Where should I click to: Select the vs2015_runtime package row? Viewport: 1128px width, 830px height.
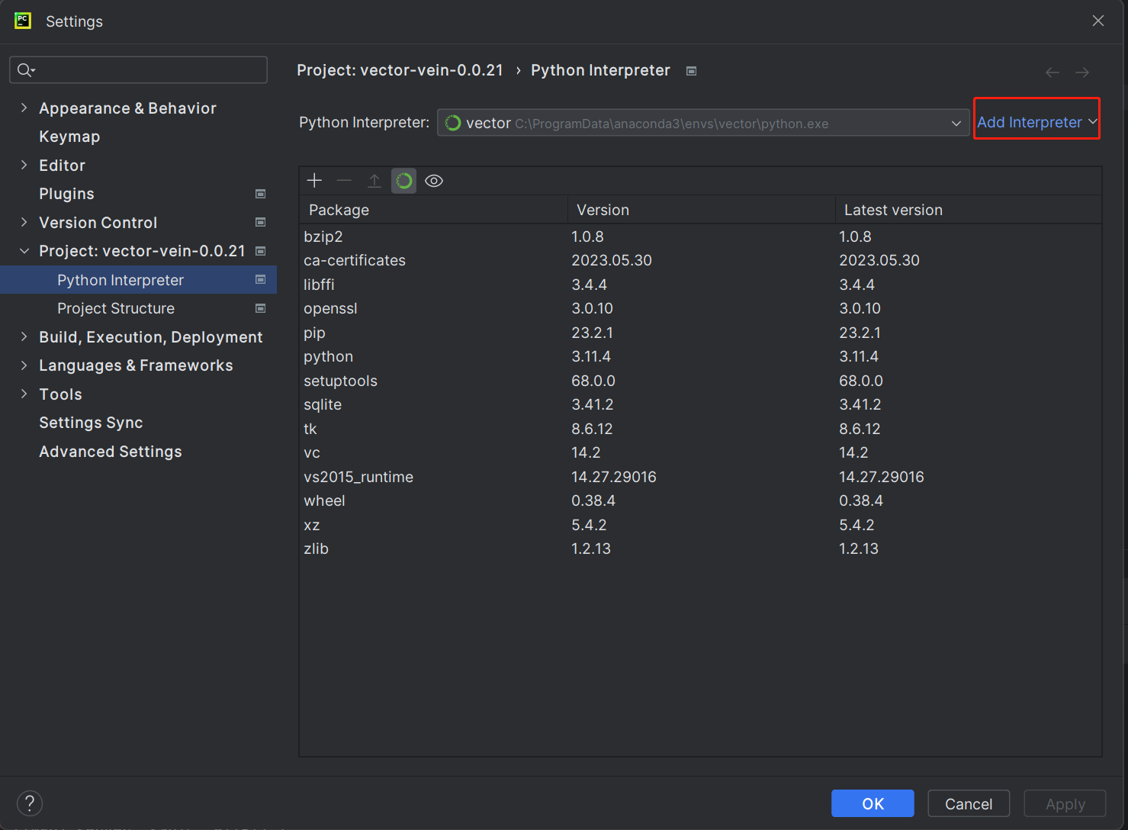(700, 477)
